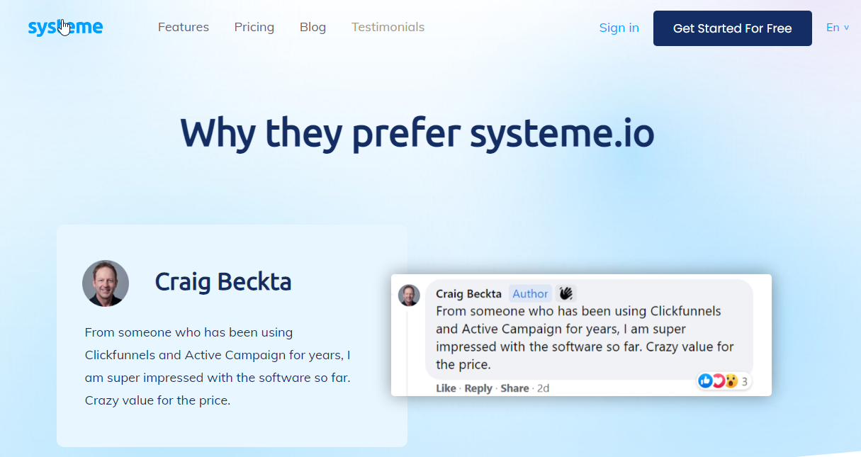The image size is (861, 457).
Task: Open the Blog link
Action: [313, 27]
